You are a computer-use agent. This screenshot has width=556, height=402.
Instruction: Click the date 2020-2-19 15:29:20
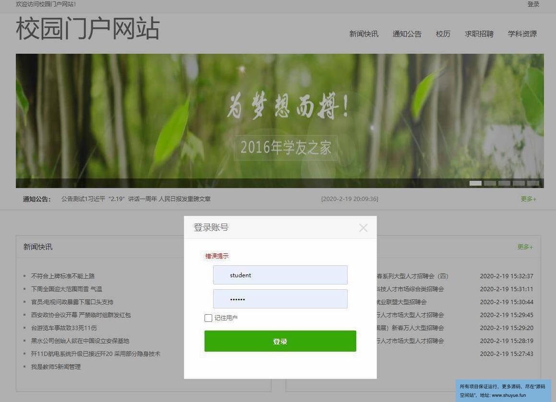point(507,328)
